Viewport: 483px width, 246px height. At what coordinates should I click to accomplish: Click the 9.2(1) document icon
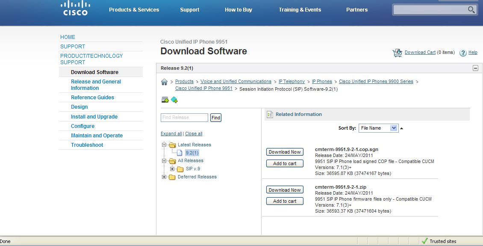(x=180, y=153)
